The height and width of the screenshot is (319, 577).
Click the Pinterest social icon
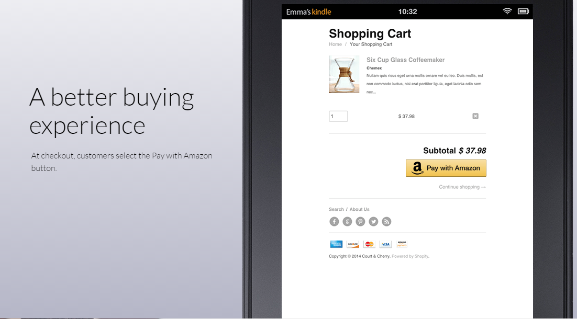[360, 222]
